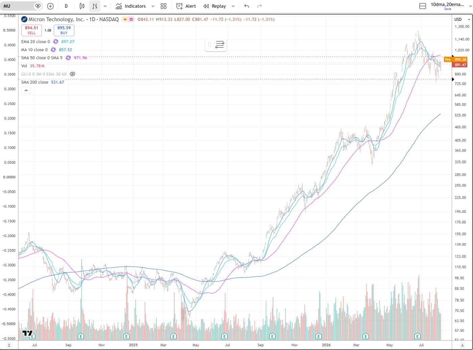Click the 1,300.00 price scale label

coord(462,27)
